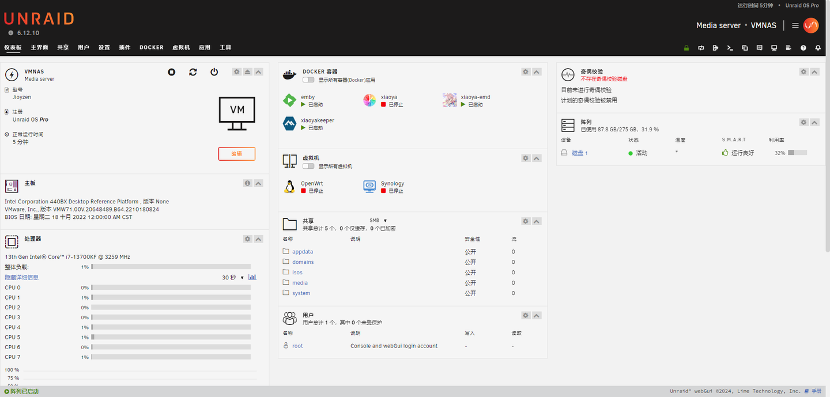The width and height of the screenshot is (830, 397).
Task: Click the 磁盘 1 utilization bar
Action: [x=797, y=153]
